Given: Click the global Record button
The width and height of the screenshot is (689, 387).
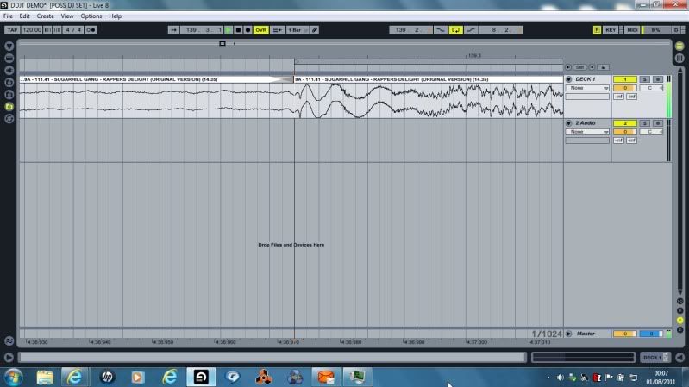Looking at the screenshot, I should (249, 29).
